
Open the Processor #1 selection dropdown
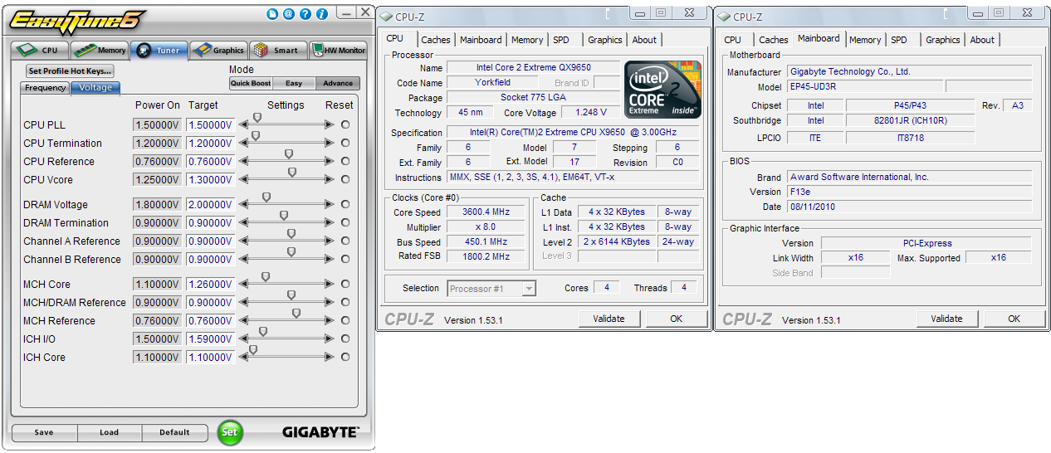click(x=491, y=289)
